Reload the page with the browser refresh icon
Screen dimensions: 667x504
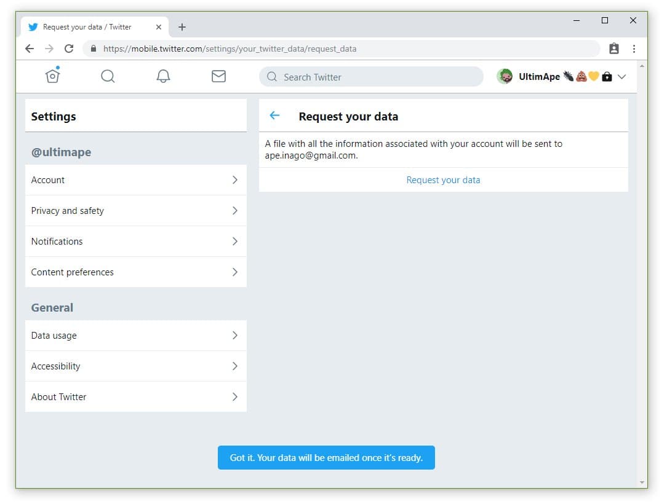(69, 49)
